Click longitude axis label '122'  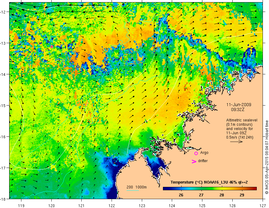[x=112, y=206]
